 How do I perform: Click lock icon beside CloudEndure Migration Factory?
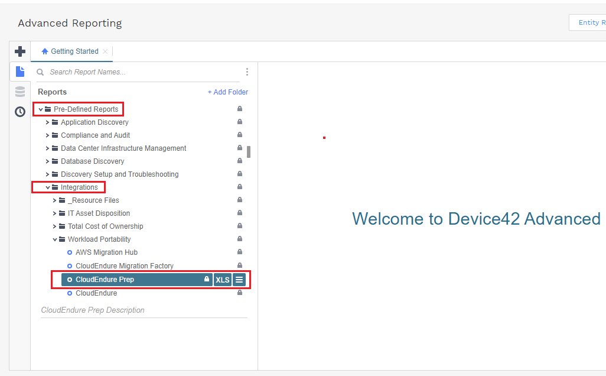coord(240,265)
